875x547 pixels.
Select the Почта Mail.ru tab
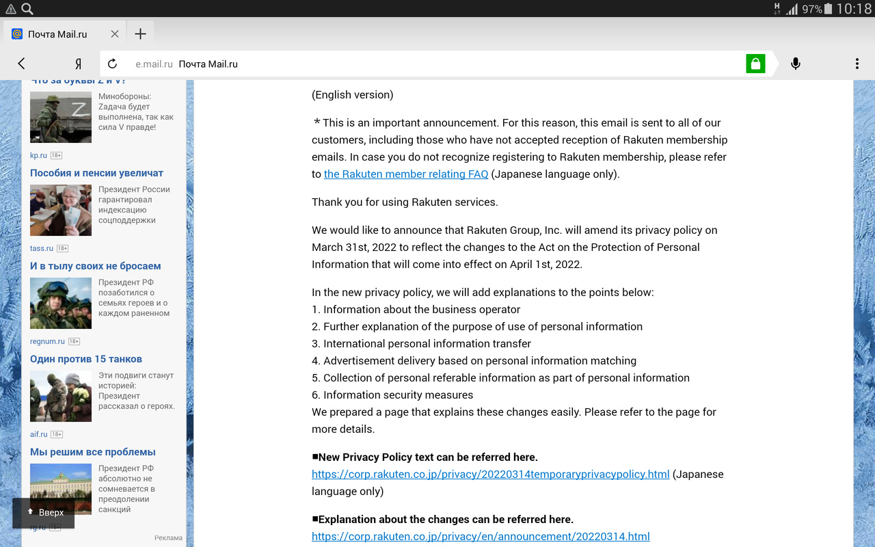coord(57,34)
